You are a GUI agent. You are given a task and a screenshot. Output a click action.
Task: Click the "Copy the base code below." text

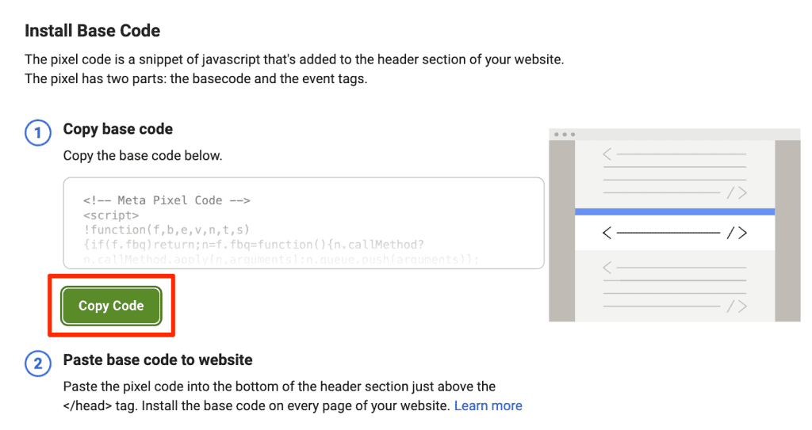click(x=143, y=155)
